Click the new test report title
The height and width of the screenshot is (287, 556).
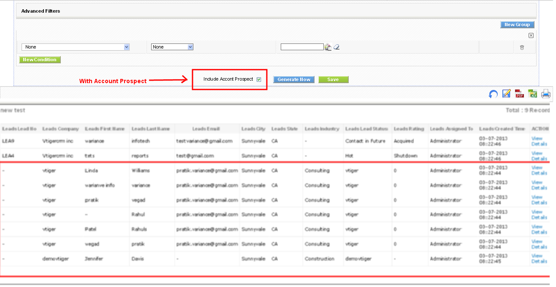[13, 110]
